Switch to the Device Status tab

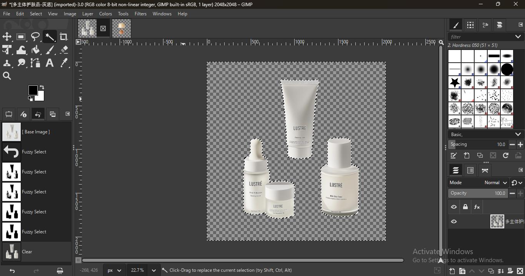(23, 114)
